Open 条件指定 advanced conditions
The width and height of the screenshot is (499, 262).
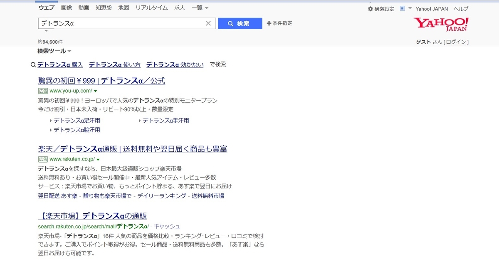coord(279,23)
